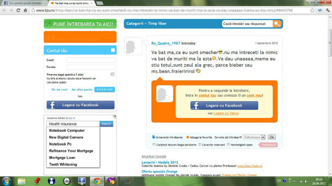Open the Windows Start orb

click(x=7, y=181)
